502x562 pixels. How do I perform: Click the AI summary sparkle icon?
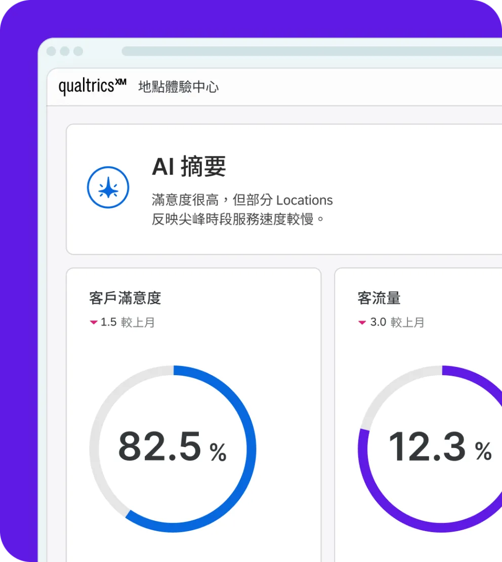click(x=108, y=187)
